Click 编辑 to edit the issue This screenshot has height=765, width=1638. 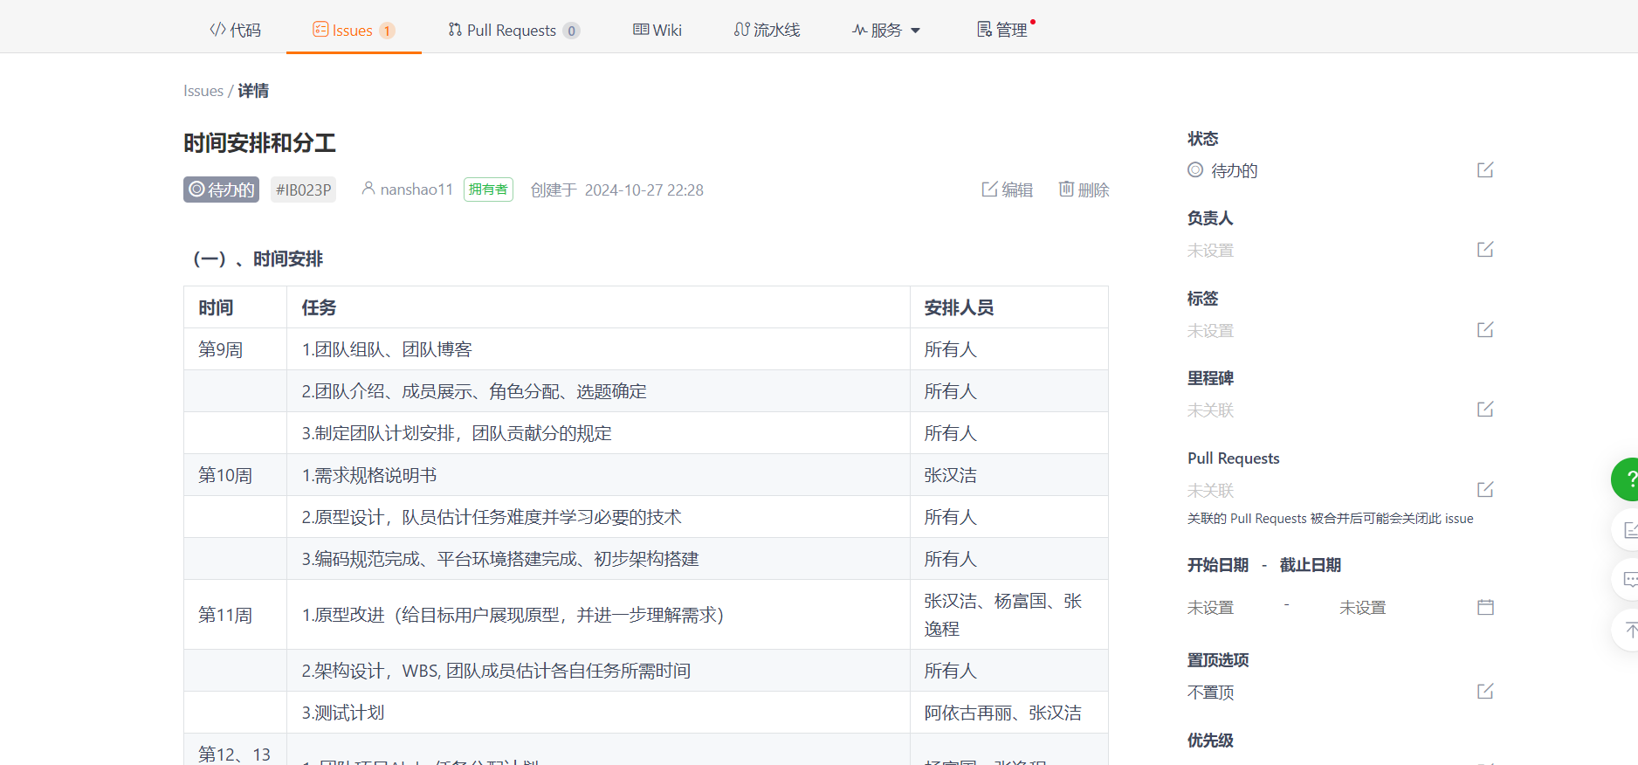[1007, 190]
